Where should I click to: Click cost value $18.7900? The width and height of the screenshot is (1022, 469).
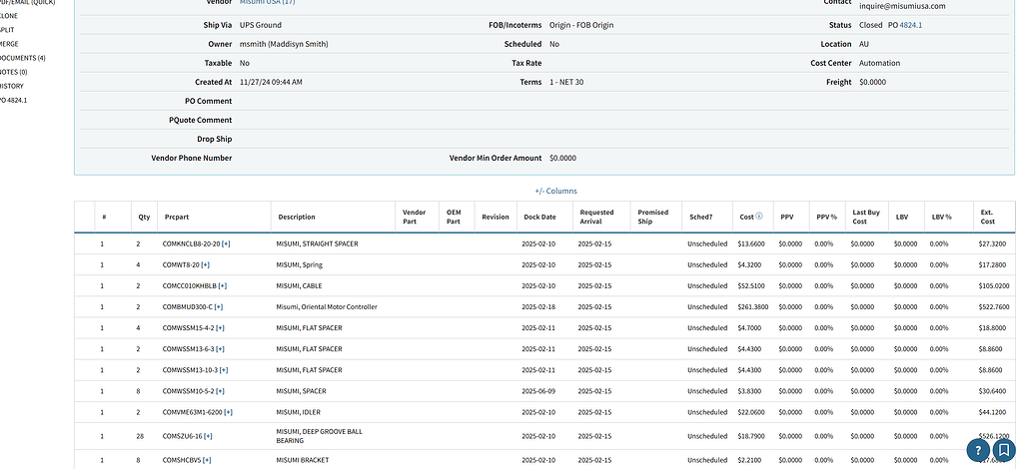click(751, 436)
